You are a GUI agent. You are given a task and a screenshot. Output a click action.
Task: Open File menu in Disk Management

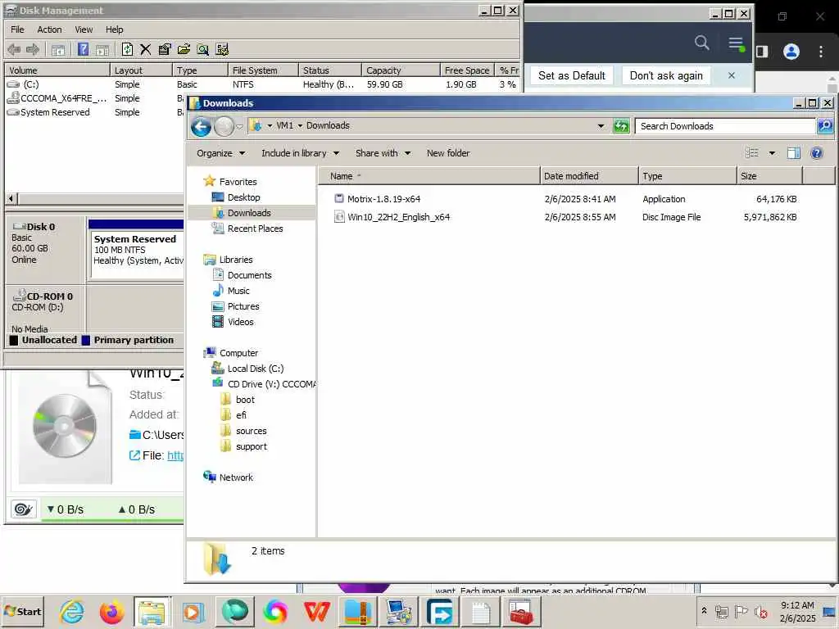(18, 29)
